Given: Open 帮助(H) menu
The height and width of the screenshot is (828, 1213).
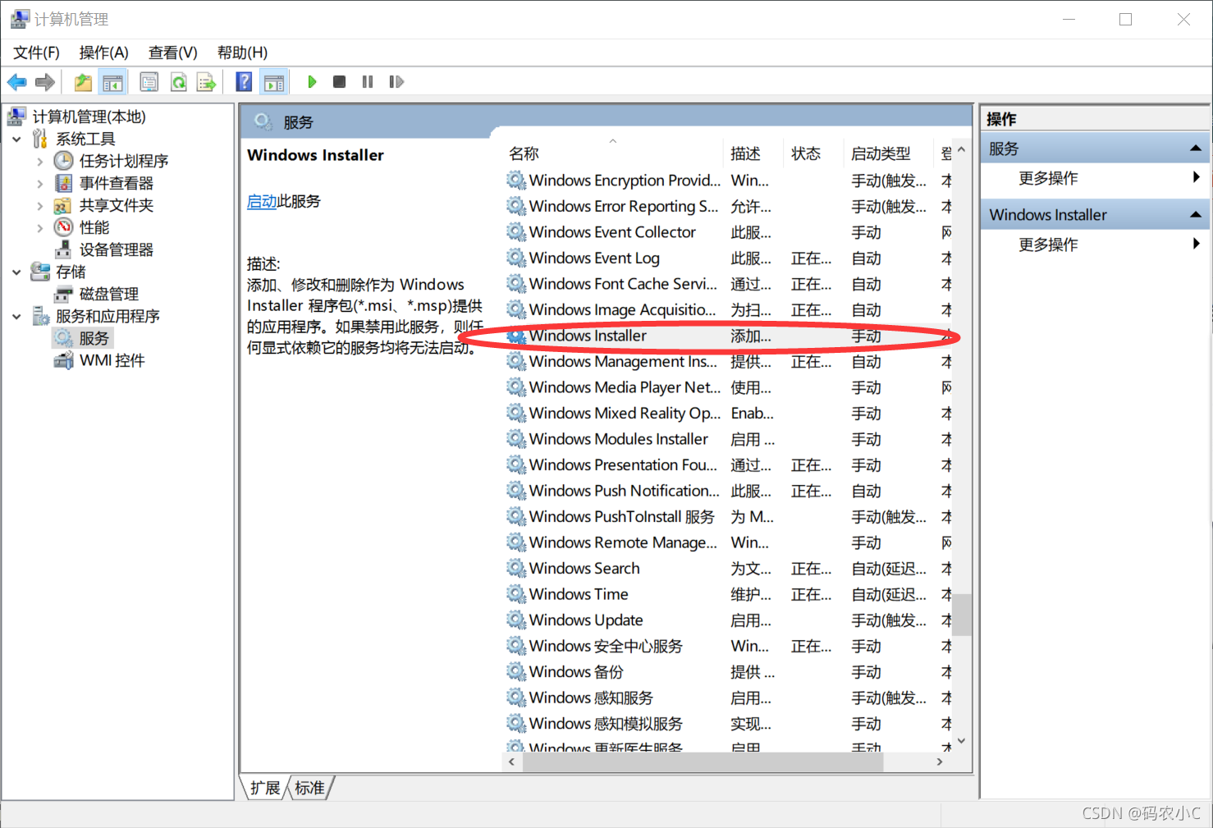Looking at the screenshot, I should (242, 53).
